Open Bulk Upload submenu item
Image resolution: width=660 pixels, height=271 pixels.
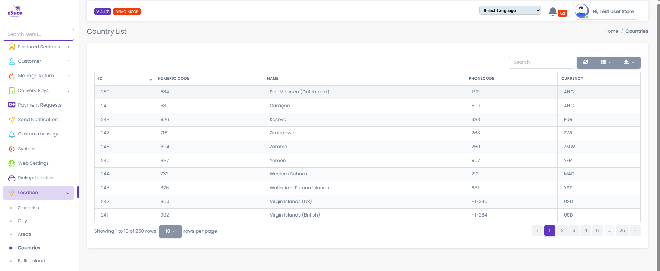(x=31, y=261)
